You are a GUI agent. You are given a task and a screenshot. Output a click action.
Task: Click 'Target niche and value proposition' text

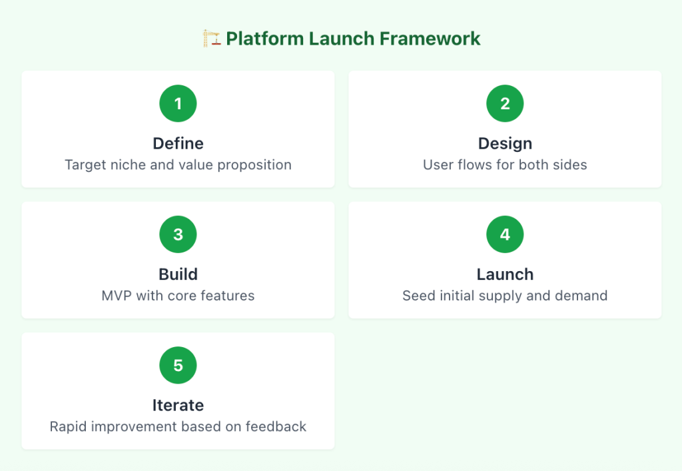178,165
